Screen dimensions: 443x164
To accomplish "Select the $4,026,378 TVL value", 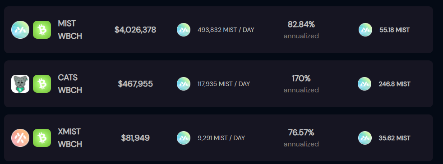I will point(135,30).
